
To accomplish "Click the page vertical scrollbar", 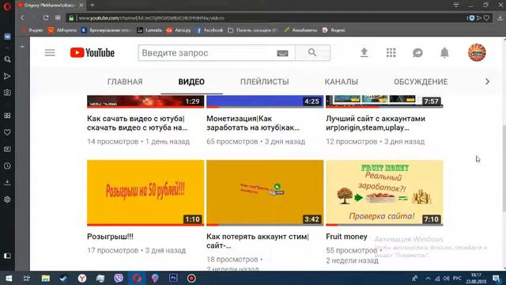I will pos(504,168).
